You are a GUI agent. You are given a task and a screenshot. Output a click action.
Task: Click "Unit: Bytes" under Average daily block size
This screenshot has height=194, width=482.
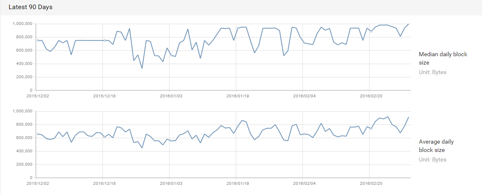tap(432, 160)
